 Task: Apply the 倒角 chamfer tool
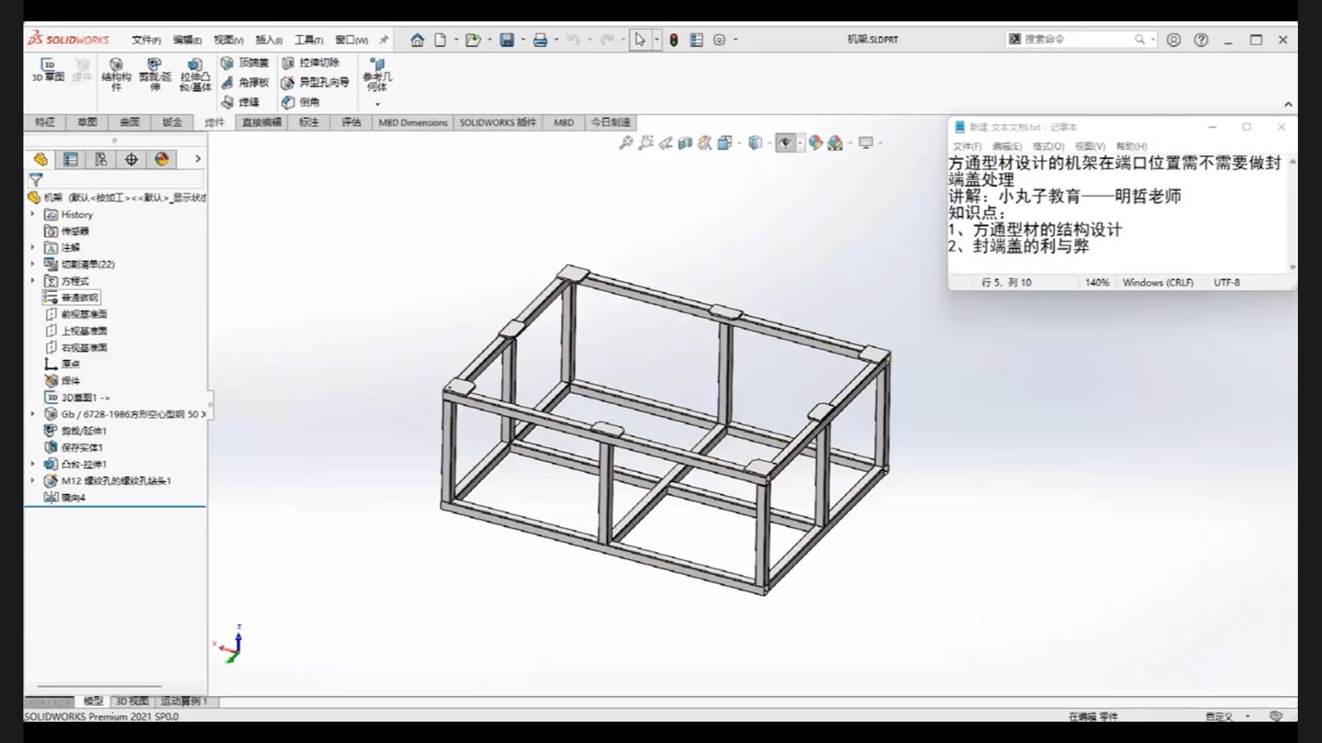[300, 102]
